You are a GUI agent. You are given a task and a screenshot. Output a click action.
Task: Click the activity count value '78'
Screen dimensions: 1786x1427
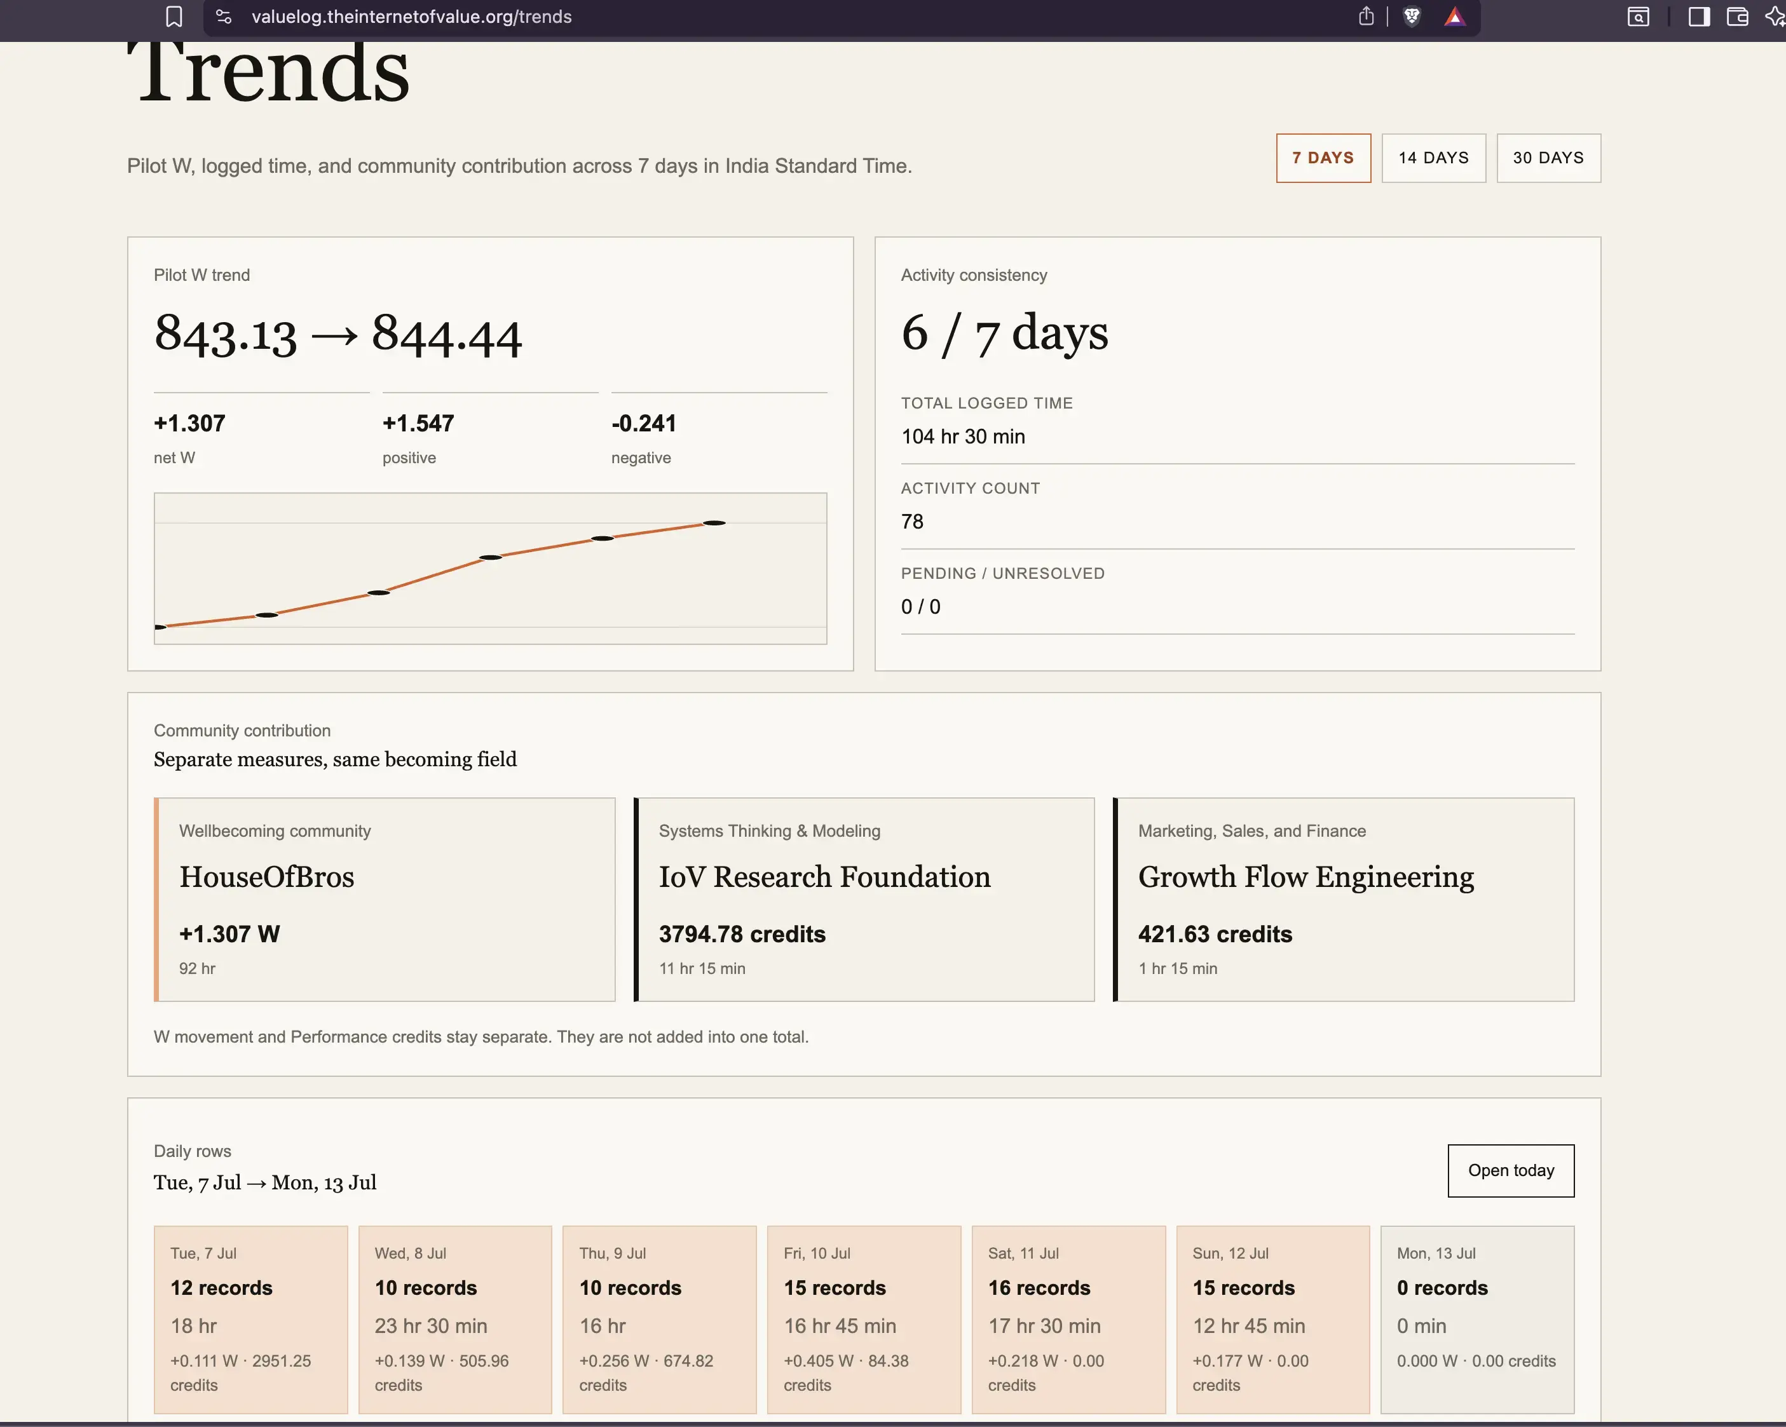point(912,522)
